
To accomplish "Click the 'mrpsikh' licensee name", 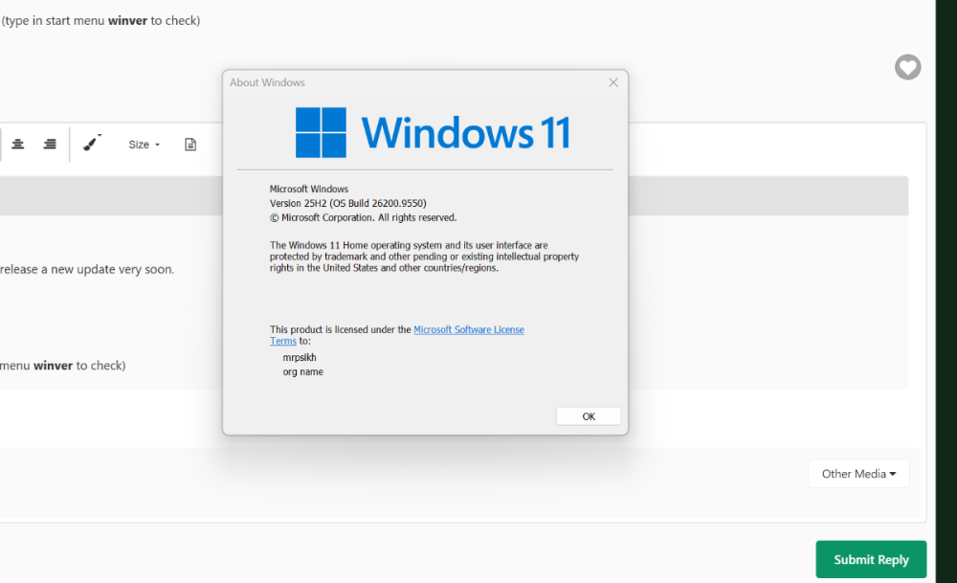I will (300, 358).
